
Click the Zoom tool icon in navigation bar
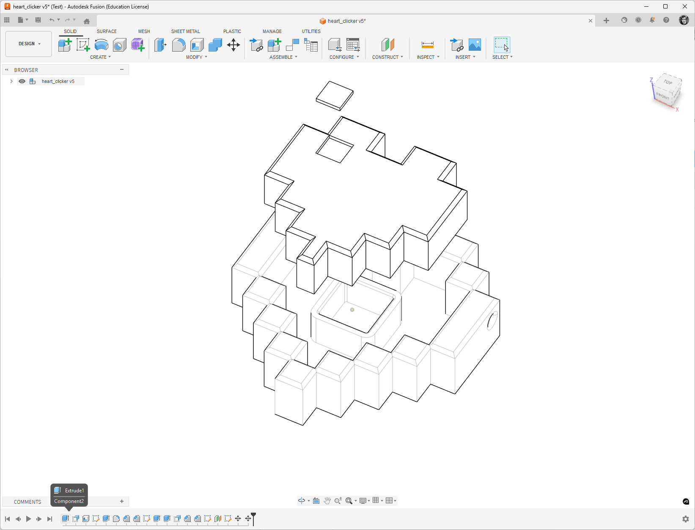338,500
